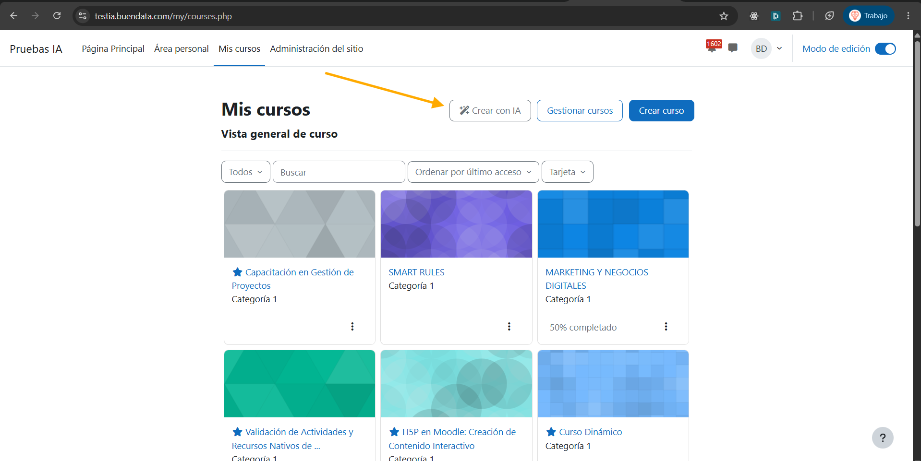The height and width of the screenshot is (461, 921).
Task: Click the magic wand icon in Crear con IA
Action: pos(464,110)
